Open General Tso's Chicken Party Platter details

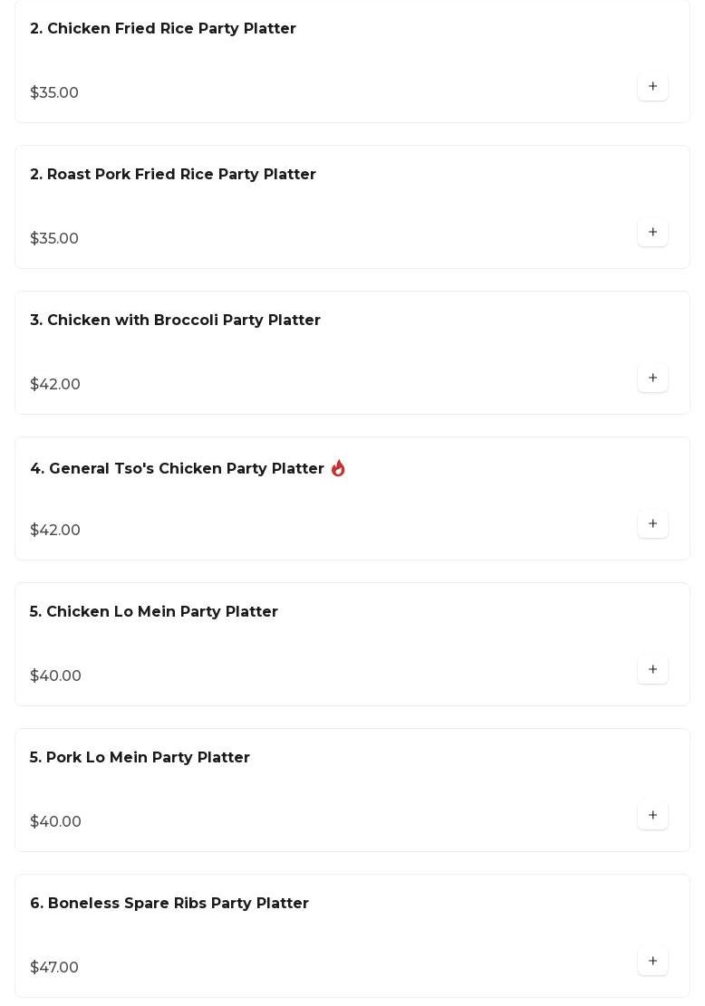177,469
